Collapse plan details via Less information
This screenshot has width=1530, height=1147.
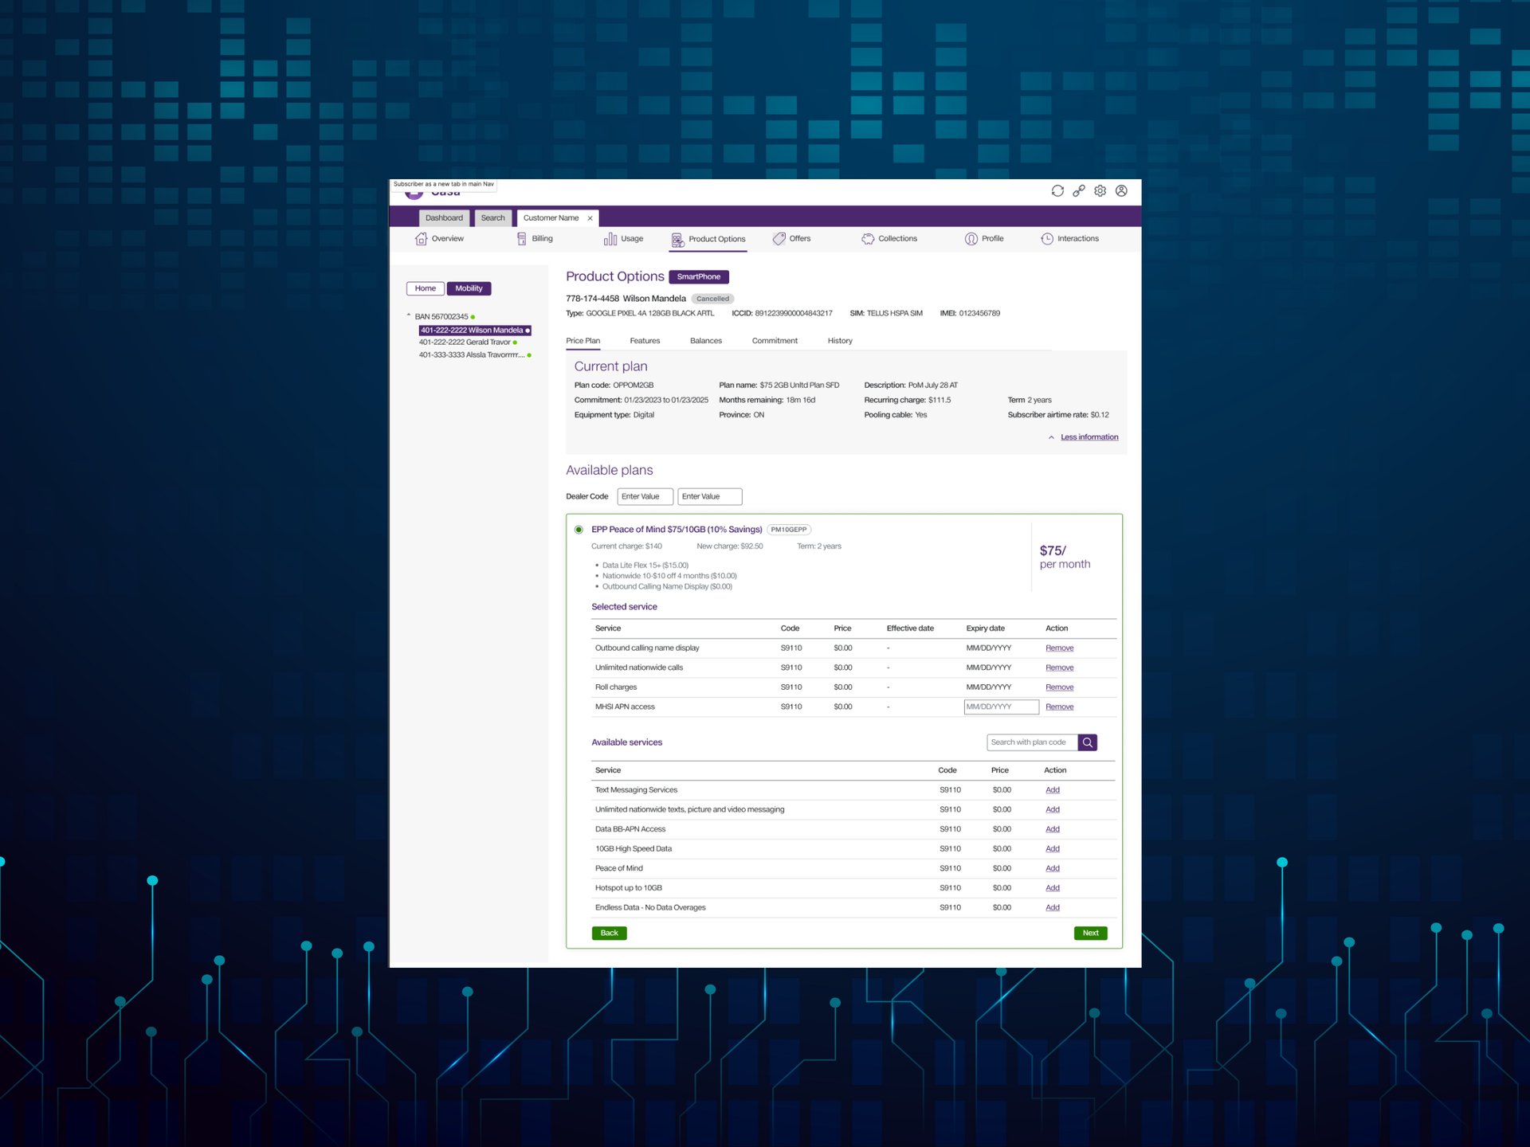click(1089, 437)
